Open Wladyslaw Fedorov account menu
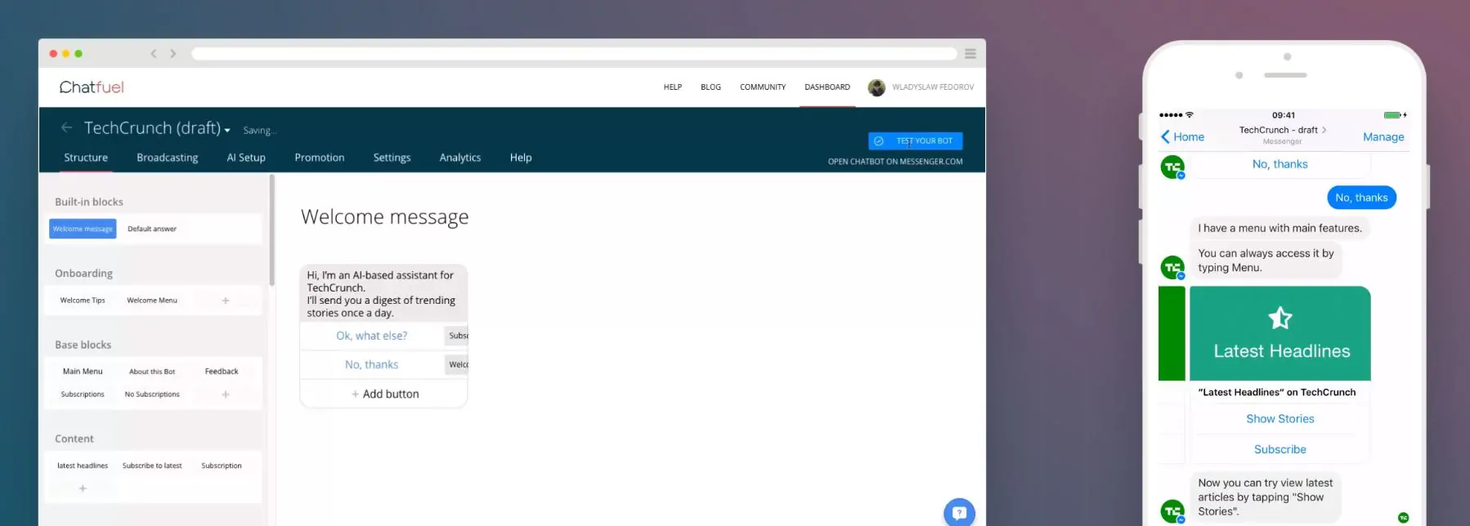The image size is (1470, 526). coord(933,87)
